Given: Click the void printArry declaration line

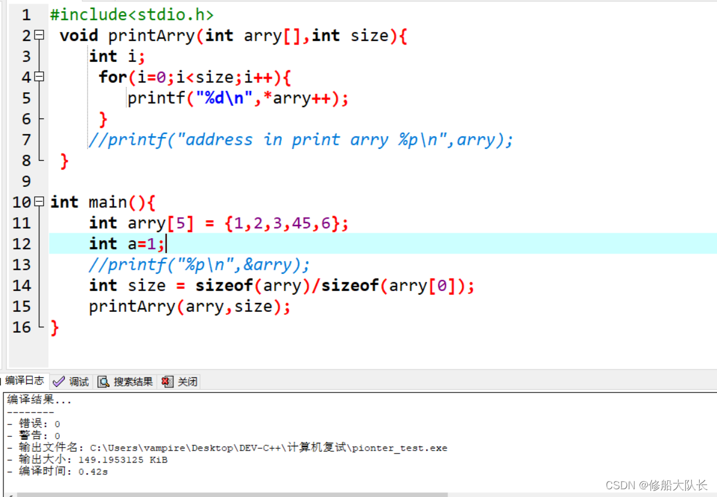Looking at the screenshot, I should pos(234,36).
